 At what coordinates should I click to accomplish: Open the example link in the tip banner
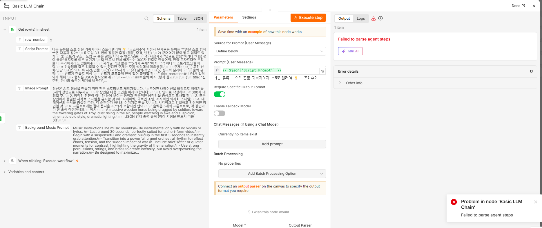pyautogui.click(x=255, y=32)
